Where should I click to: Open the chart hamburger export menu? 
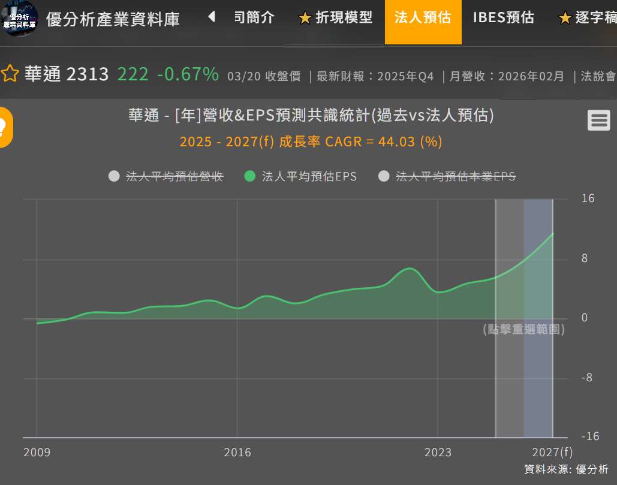598,121
